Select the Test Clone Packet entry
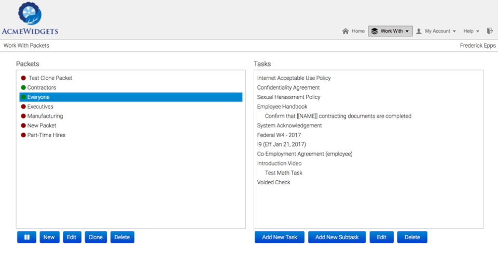 [x=50, y=78]
